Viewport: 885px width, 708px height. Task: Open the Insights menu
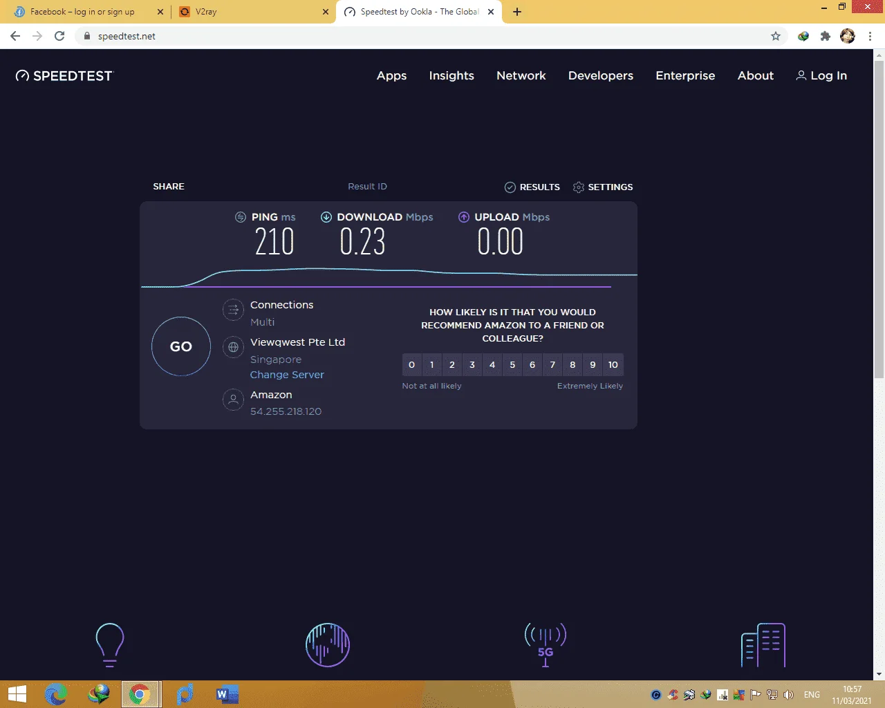coord(451,76)
